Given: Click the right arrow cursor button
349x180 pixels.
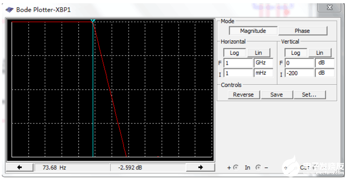Looking at the screenshot, I should coord(200,167).
